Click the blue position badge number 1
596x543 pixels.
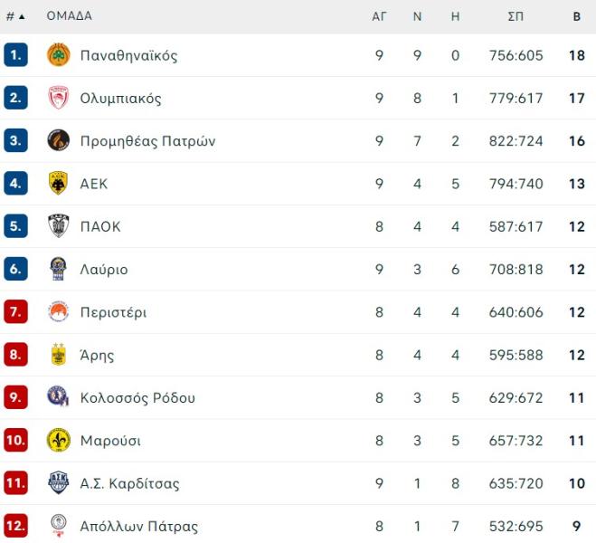(15, 55)
